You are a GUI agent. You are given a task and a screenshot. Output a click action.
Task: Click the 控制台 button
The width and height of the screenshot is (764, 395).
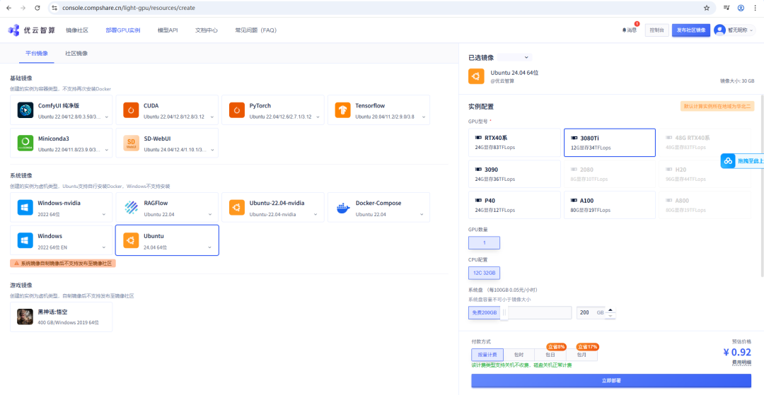pyautogui.click(x=656, y=30)
